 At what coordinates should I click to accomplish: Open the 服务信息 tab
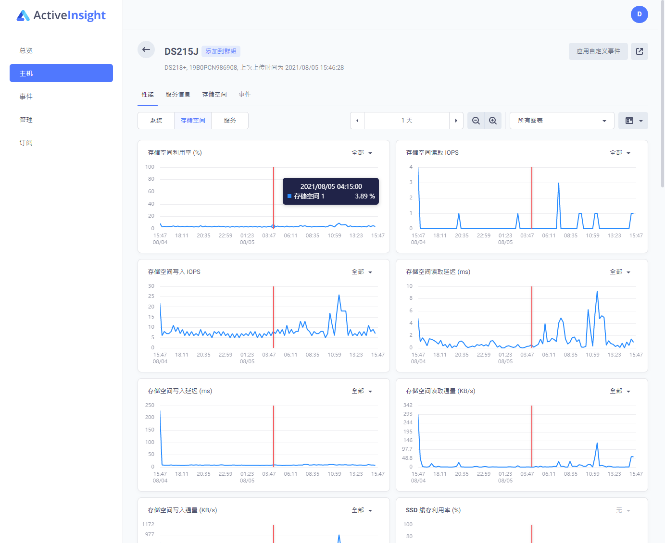[x=178, y=95]
